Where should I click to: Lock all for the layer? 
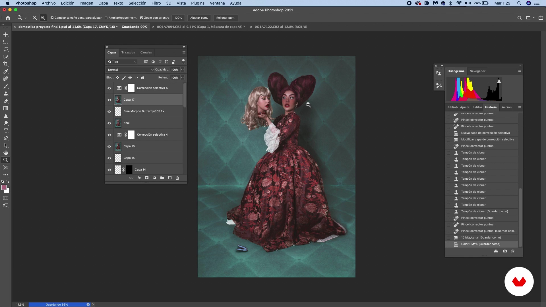[x=143, y=78]
